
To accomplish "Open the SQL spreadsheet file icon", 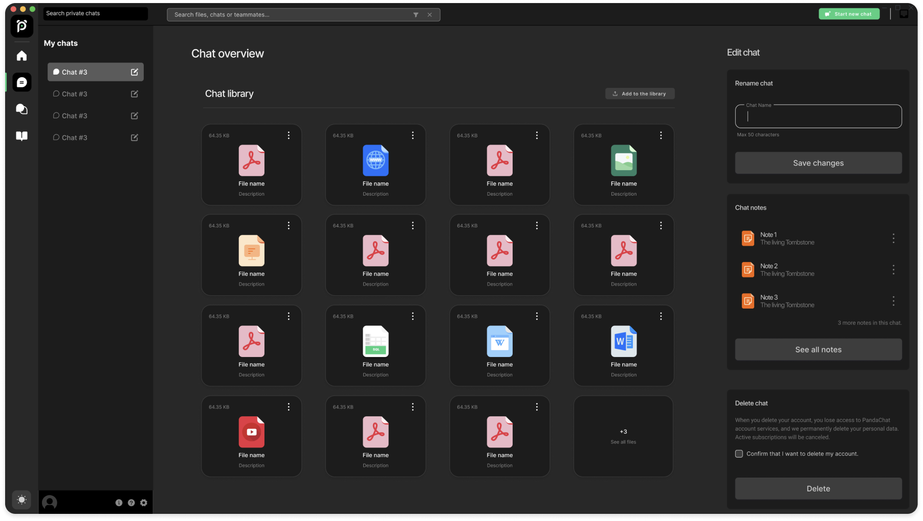I will click(376, 341).
